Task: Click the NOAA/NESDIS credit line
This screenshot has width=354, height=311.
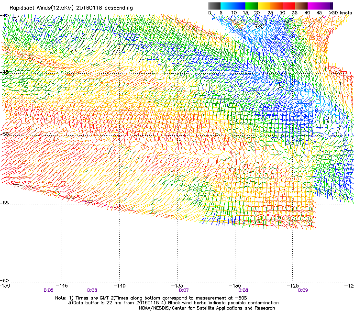Action: [x=207, y=308]
